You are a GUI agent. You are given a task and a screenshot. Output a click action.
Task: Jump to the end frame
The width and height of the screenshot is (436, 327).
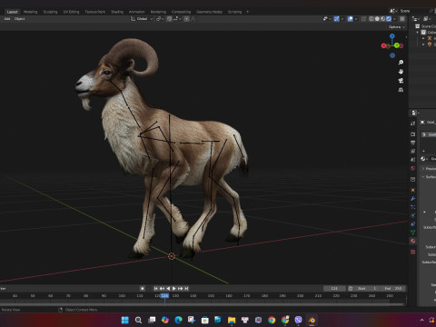tap(186, 289)
